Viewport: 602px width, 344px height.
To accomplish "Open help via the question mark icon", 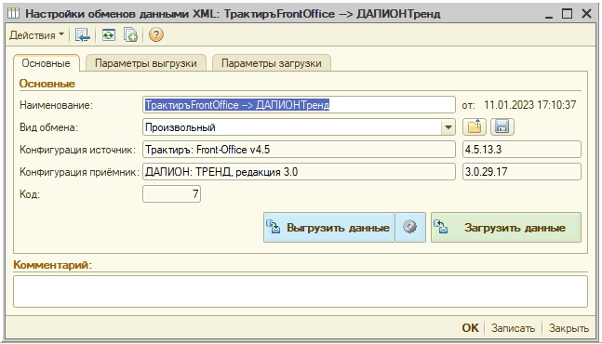I will [156, 35].
